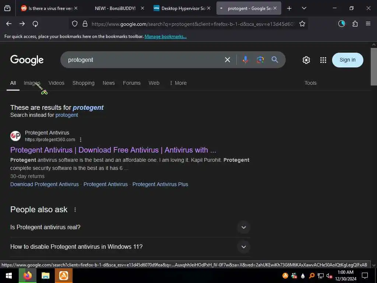Go back using the browser back arrow
The image size is (377, 283).
(x=9, y=24)
